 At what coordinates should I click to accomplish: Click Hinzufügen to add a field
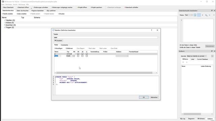point(58,48)
